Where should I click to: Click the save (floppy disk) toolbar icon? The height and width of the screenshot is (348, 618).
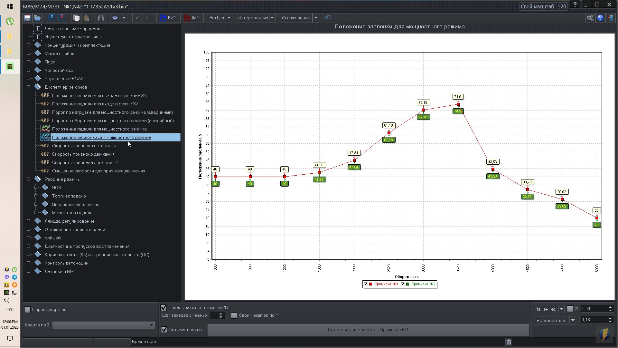[x=27, y=18]
